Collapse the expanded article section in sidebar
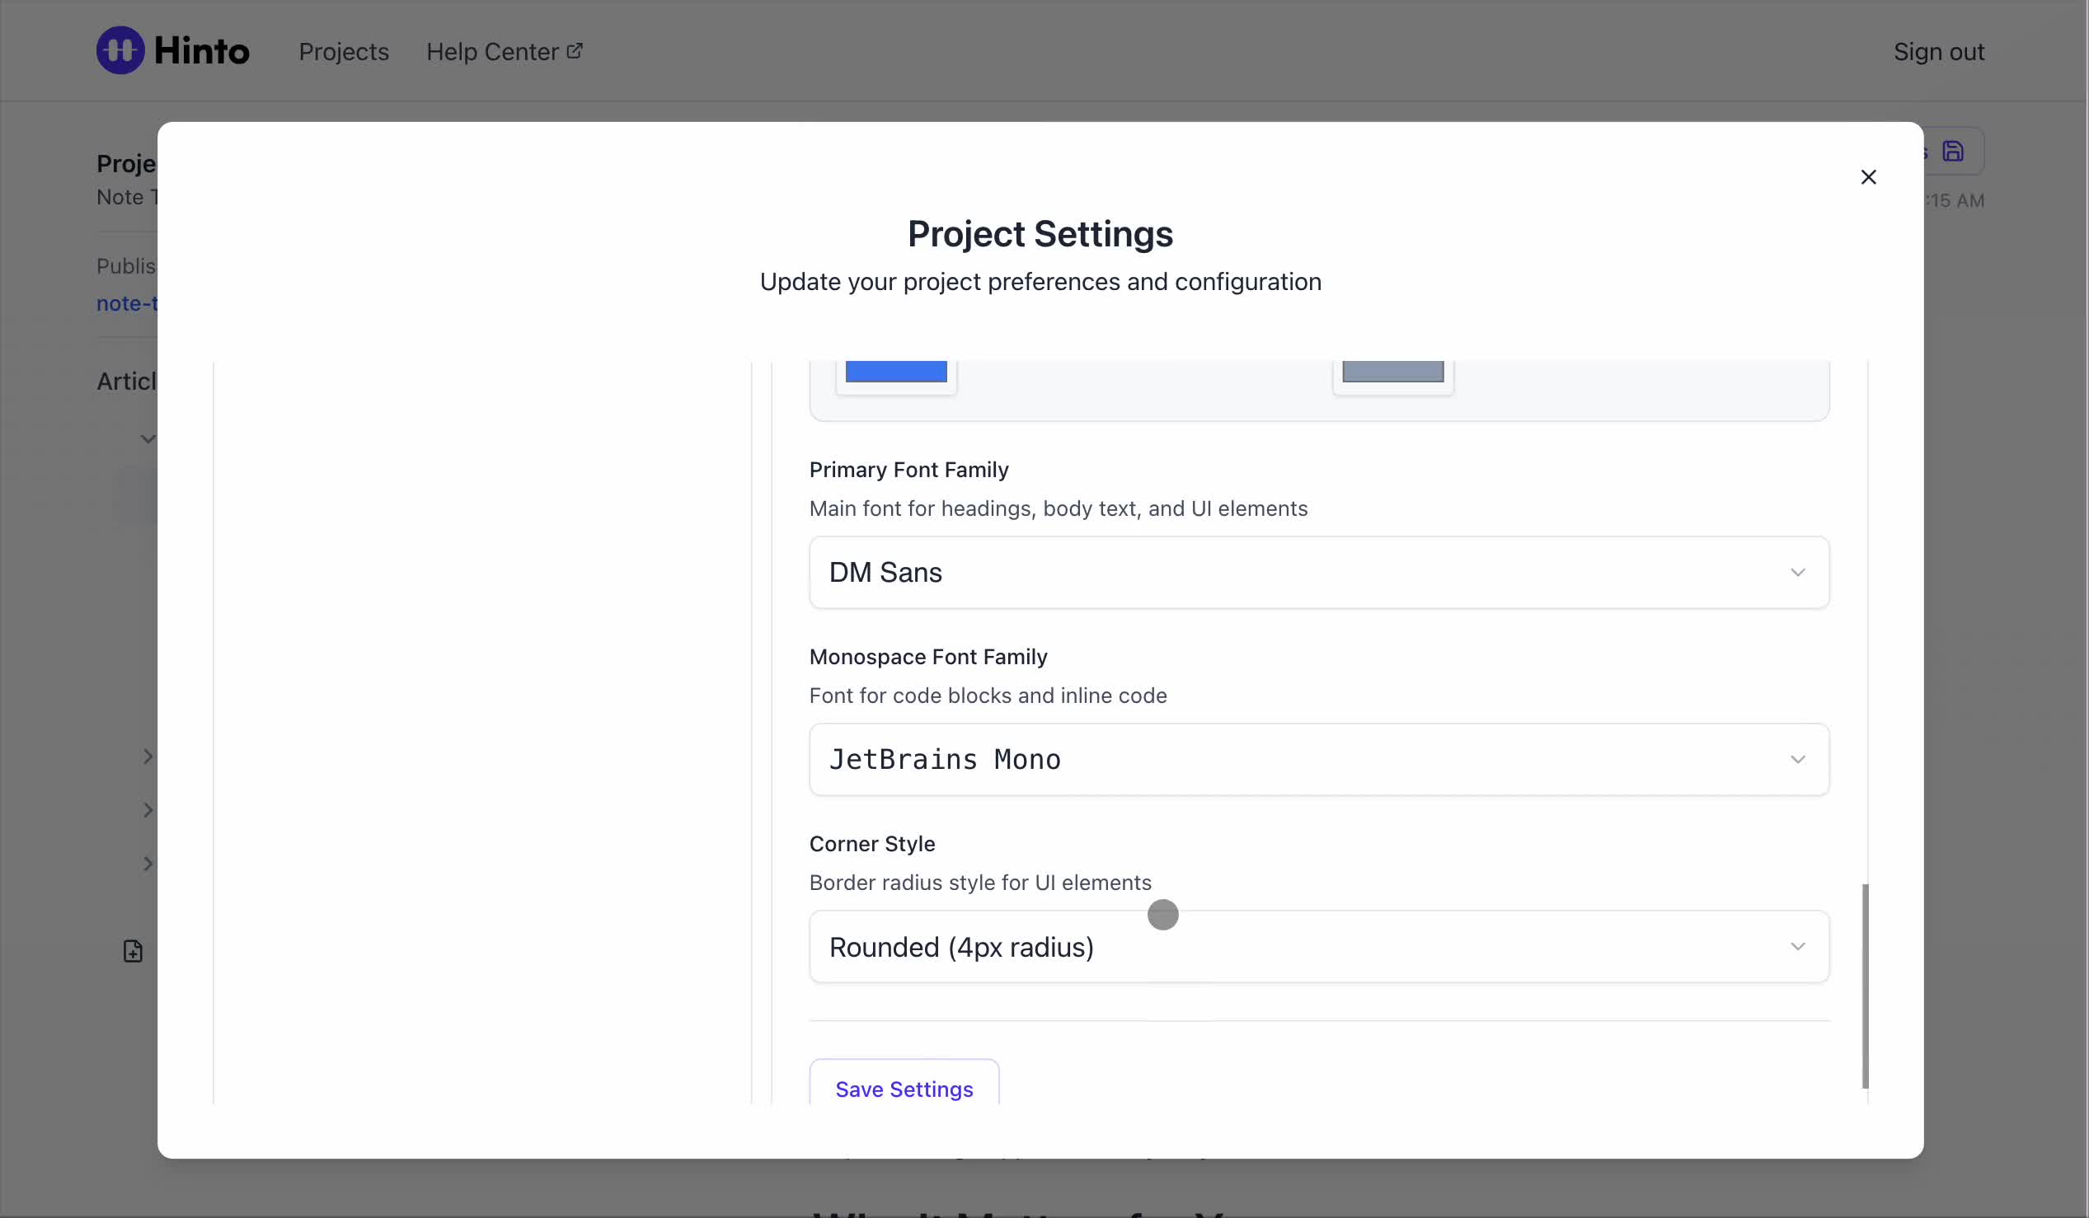Viewport: 2089px width, 1218px height. (148, 439)
